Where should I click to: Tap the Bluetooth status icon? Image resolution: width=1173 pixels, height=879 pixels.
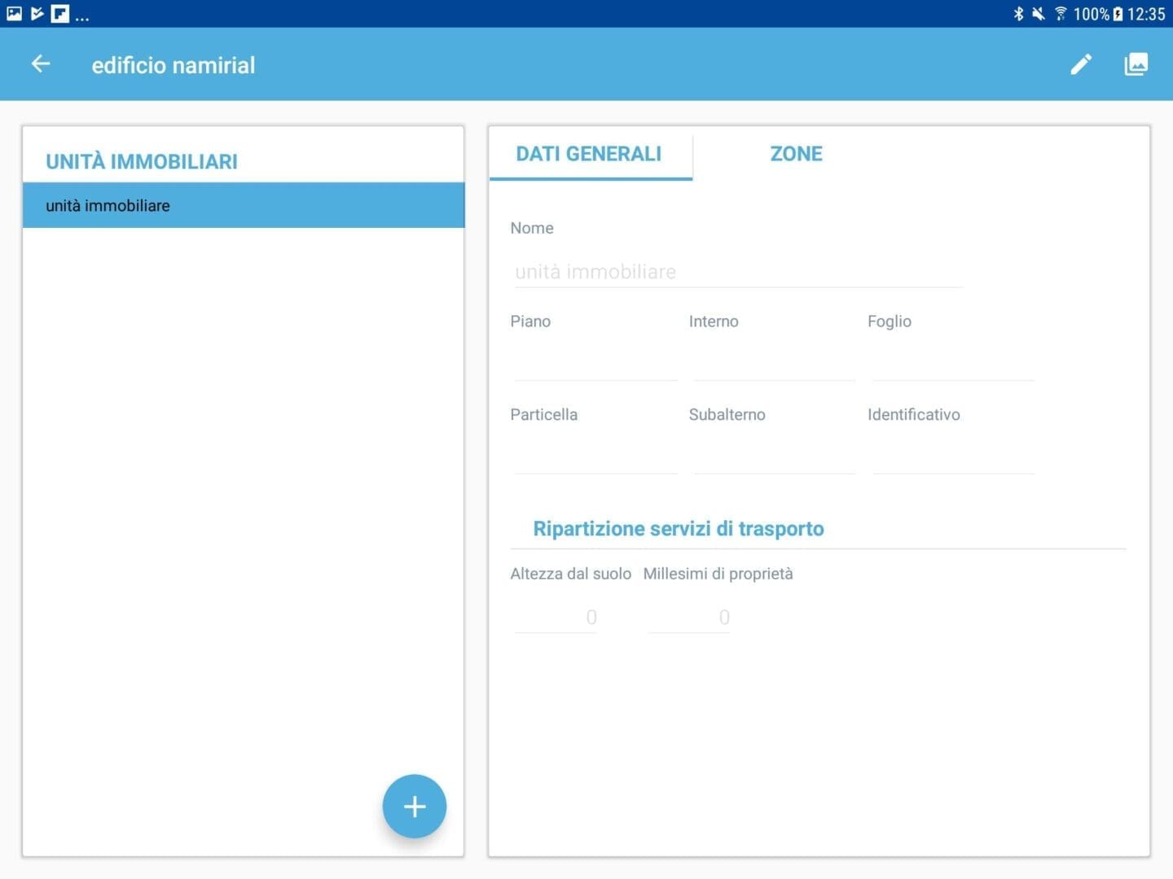point(1019,14)
